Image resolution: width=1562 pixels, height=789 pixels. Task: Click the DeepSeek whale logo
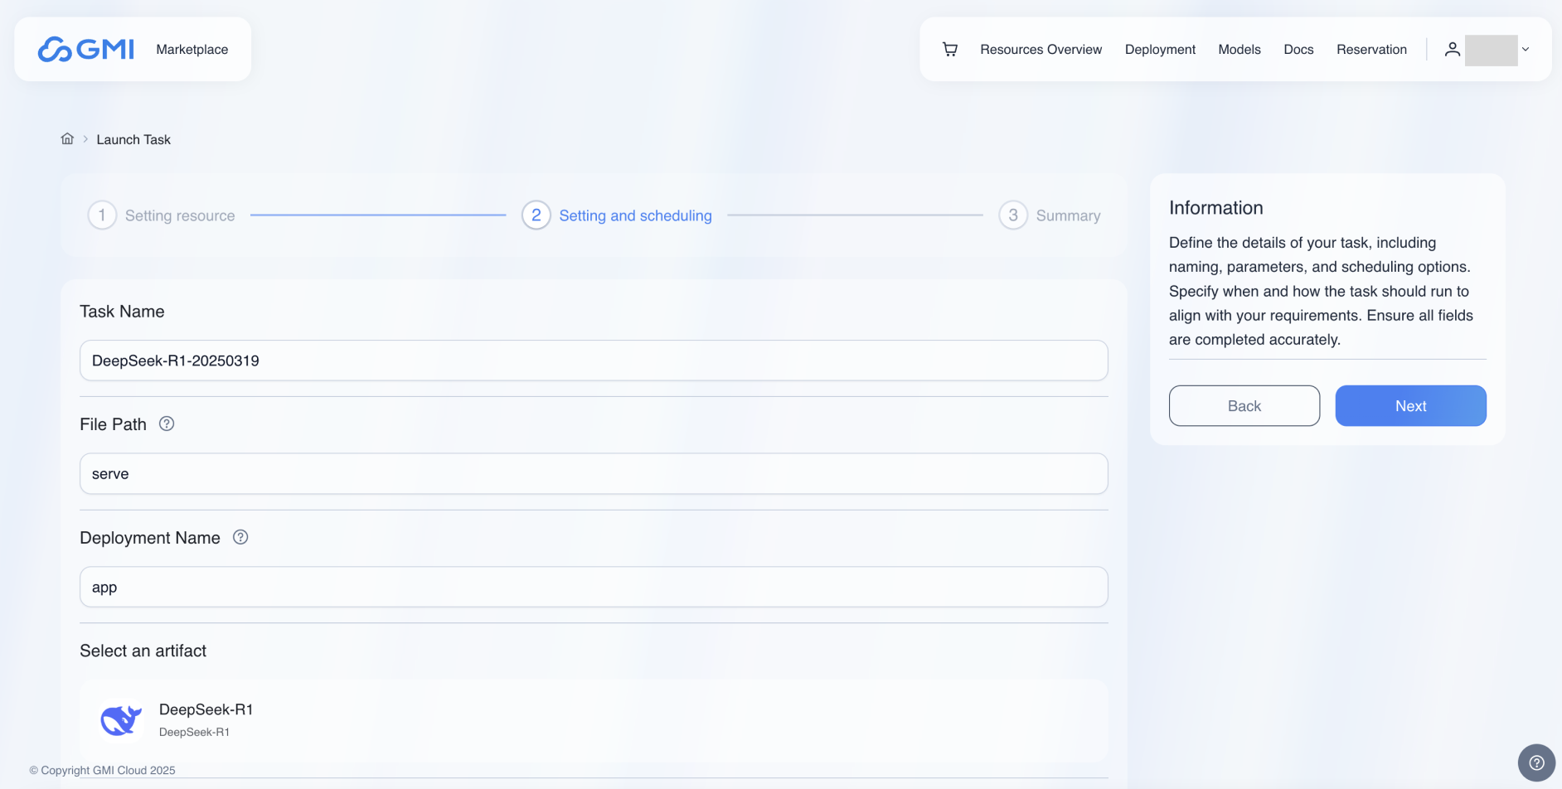tap(121, 719)
